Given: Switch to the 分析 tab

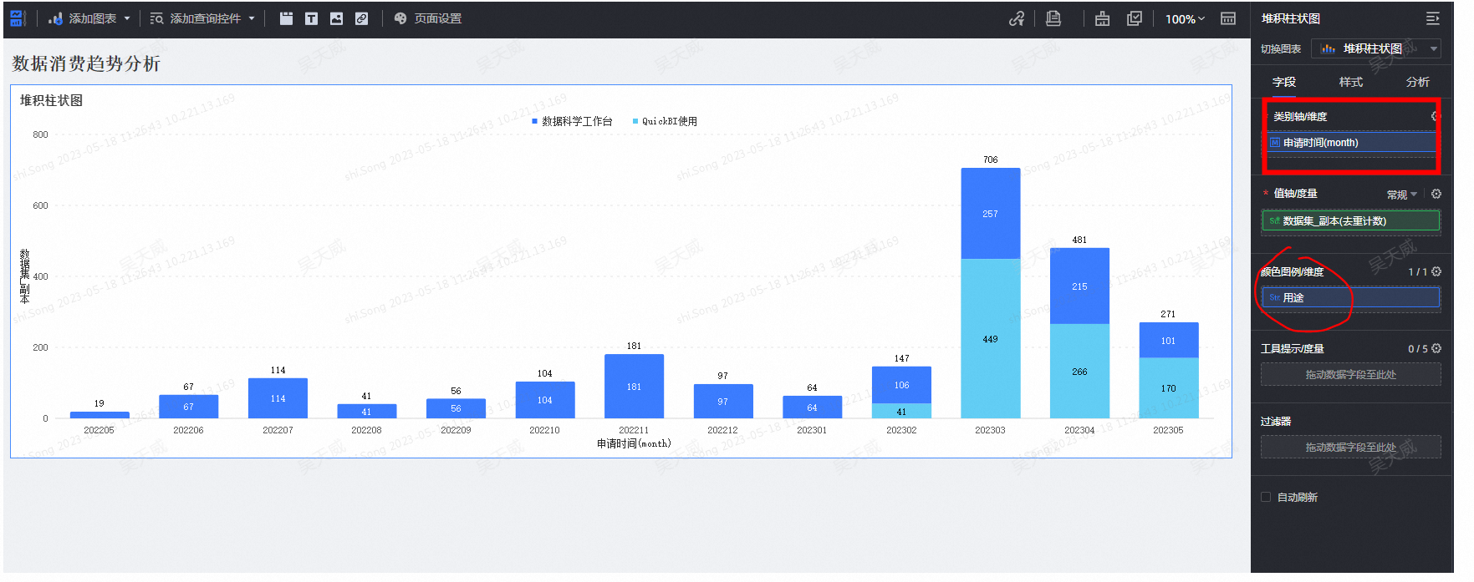Looking at the screenshot, I should point(1417,82).
